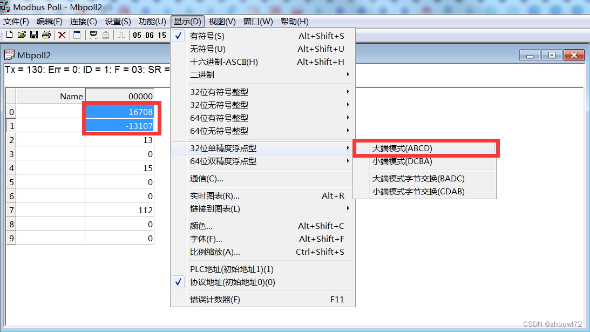Open the 设置(S) menu

[x=118, y=22]
